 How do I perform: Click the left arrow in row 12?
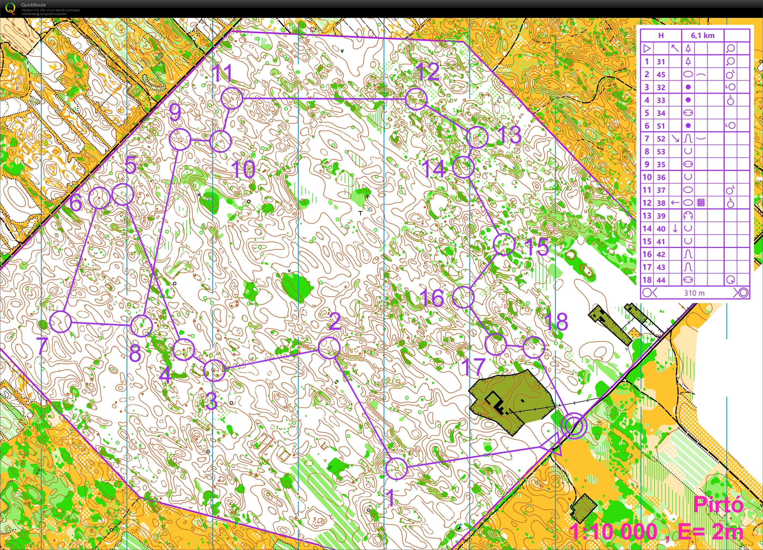[x=675, y=203]
